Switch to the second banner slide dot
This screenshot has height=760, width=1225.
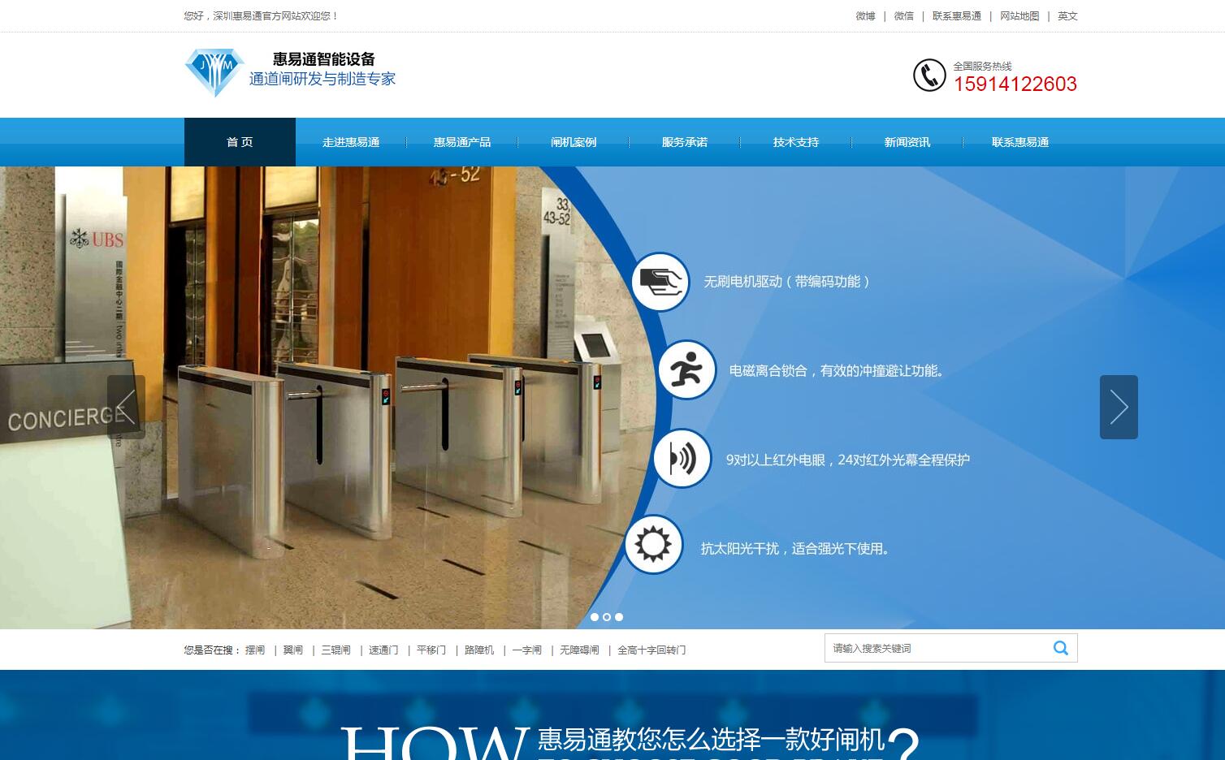click(607, 617)
